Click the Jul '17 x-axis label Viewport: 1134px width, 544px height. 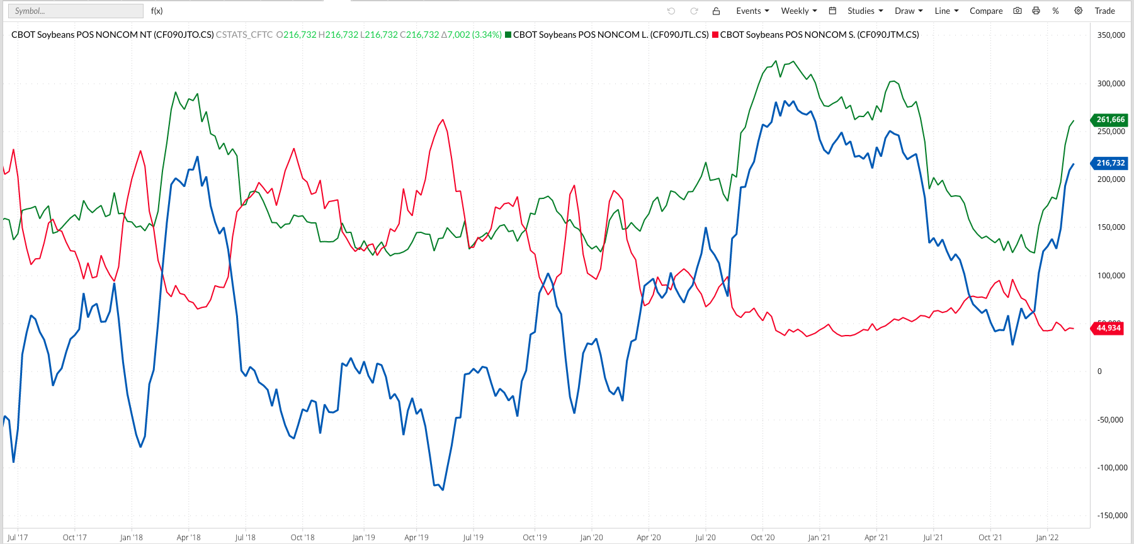(x=18, y=537)
